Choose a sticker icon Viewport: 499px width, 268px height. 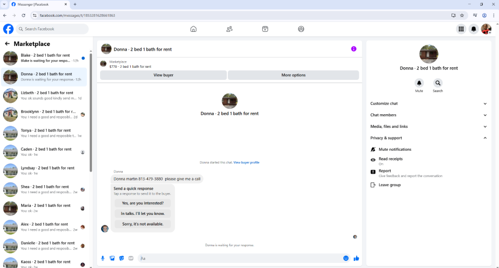pos(122,258)
